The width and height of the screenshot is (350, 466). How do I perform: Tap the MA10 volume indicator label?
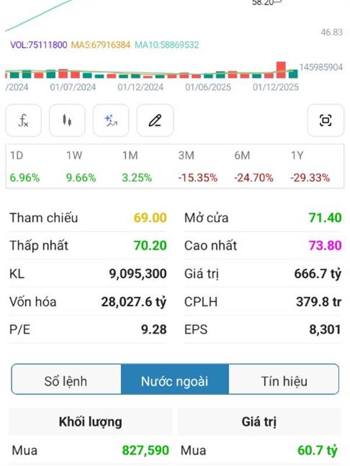click(x=167, y=44)
